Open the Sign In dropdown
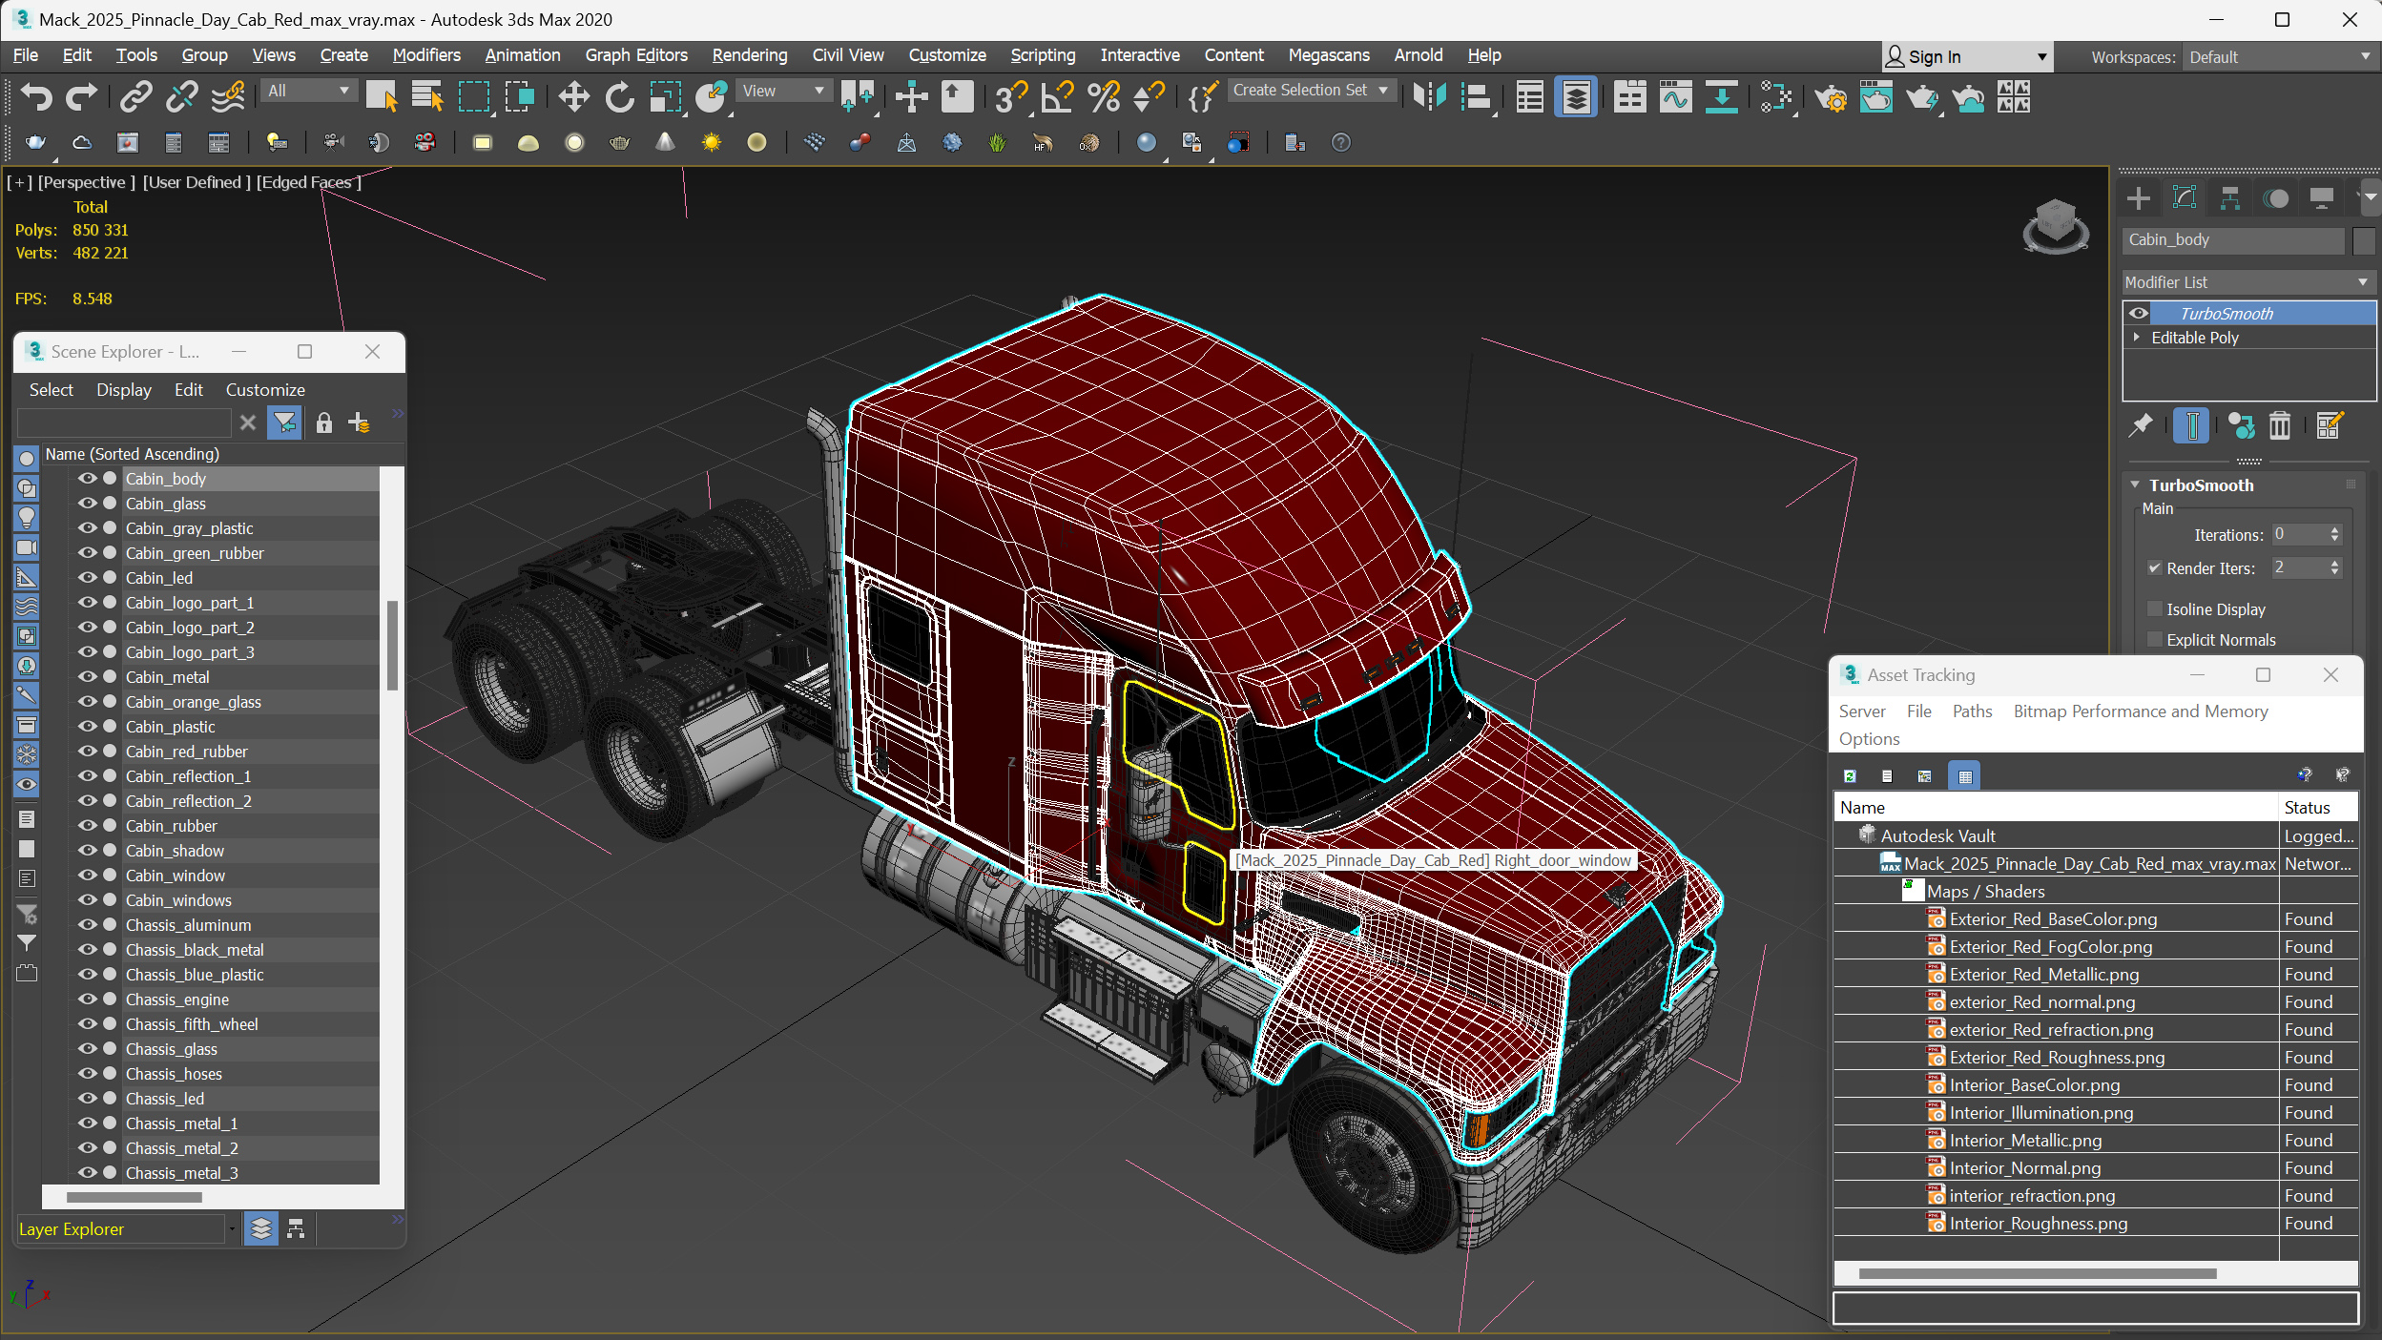 [1966, 57]
